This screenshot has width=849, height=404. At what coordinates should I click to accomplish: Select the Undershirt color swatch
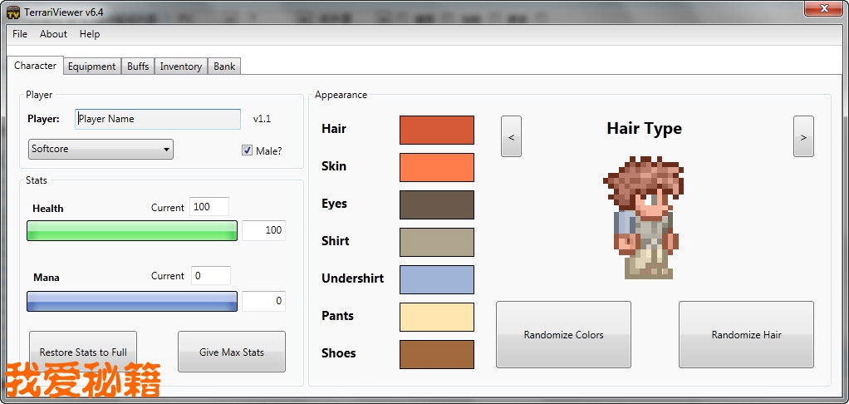coord(437,279)
